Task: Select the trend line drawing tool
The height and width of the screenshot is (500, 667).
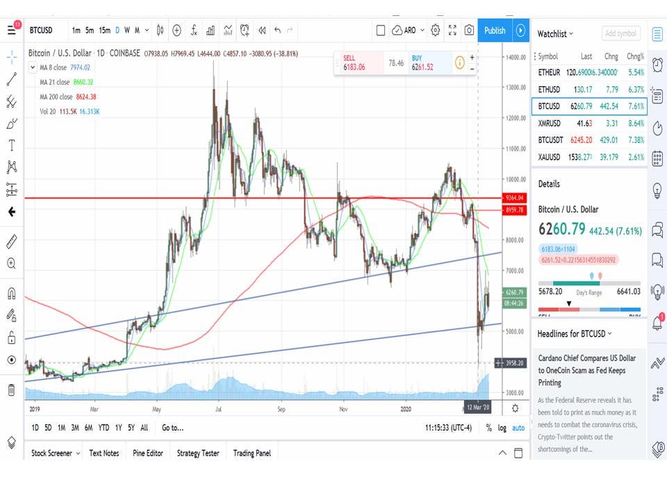Action: pyautogui.click(x=12, y=79)
